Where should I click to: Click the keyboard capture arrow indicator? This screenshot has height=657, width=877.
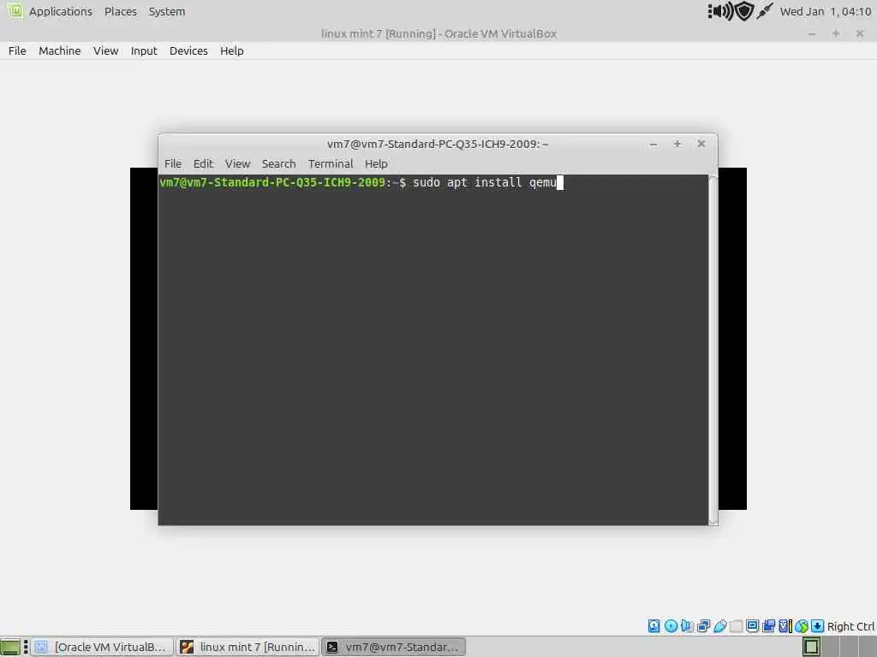click(817, 625)
